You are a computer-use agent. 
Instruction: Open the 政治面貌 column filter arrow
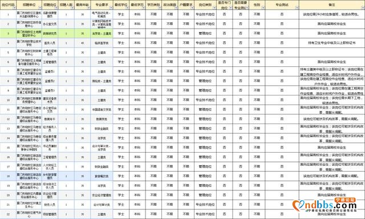176,8
